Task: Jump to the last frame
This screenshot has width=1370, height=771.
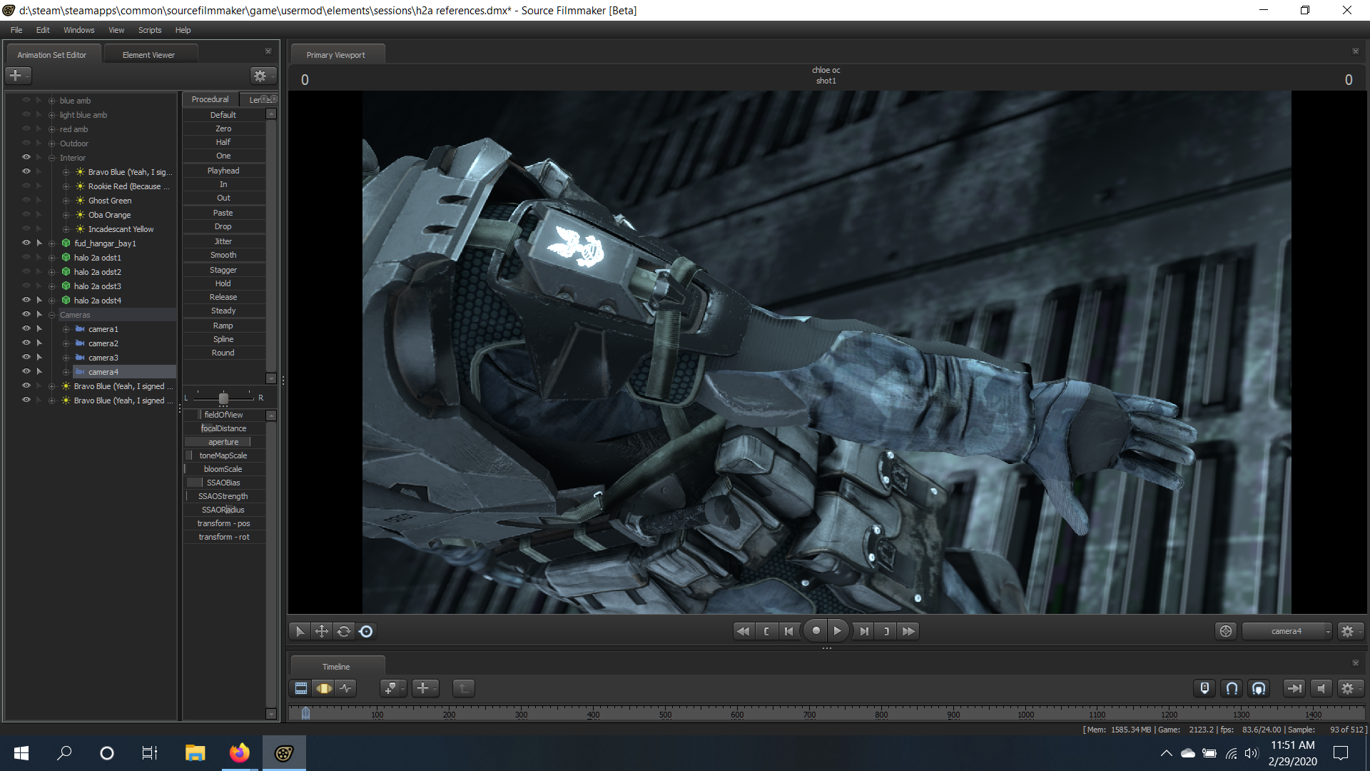Action: tap(908, 631)
